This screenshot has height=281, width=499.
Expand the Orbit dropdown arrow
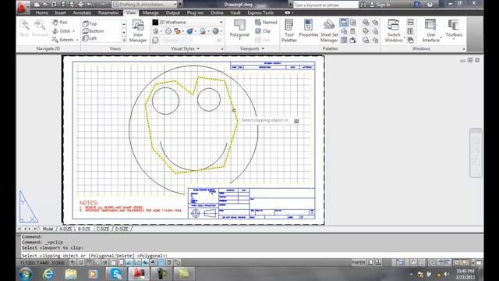tap(74, 31)
